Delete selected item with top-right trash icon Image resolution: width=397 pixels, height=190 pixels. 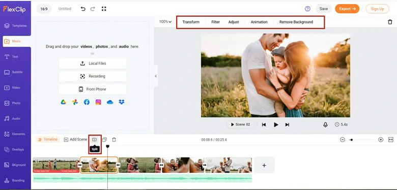coord(390,22)
